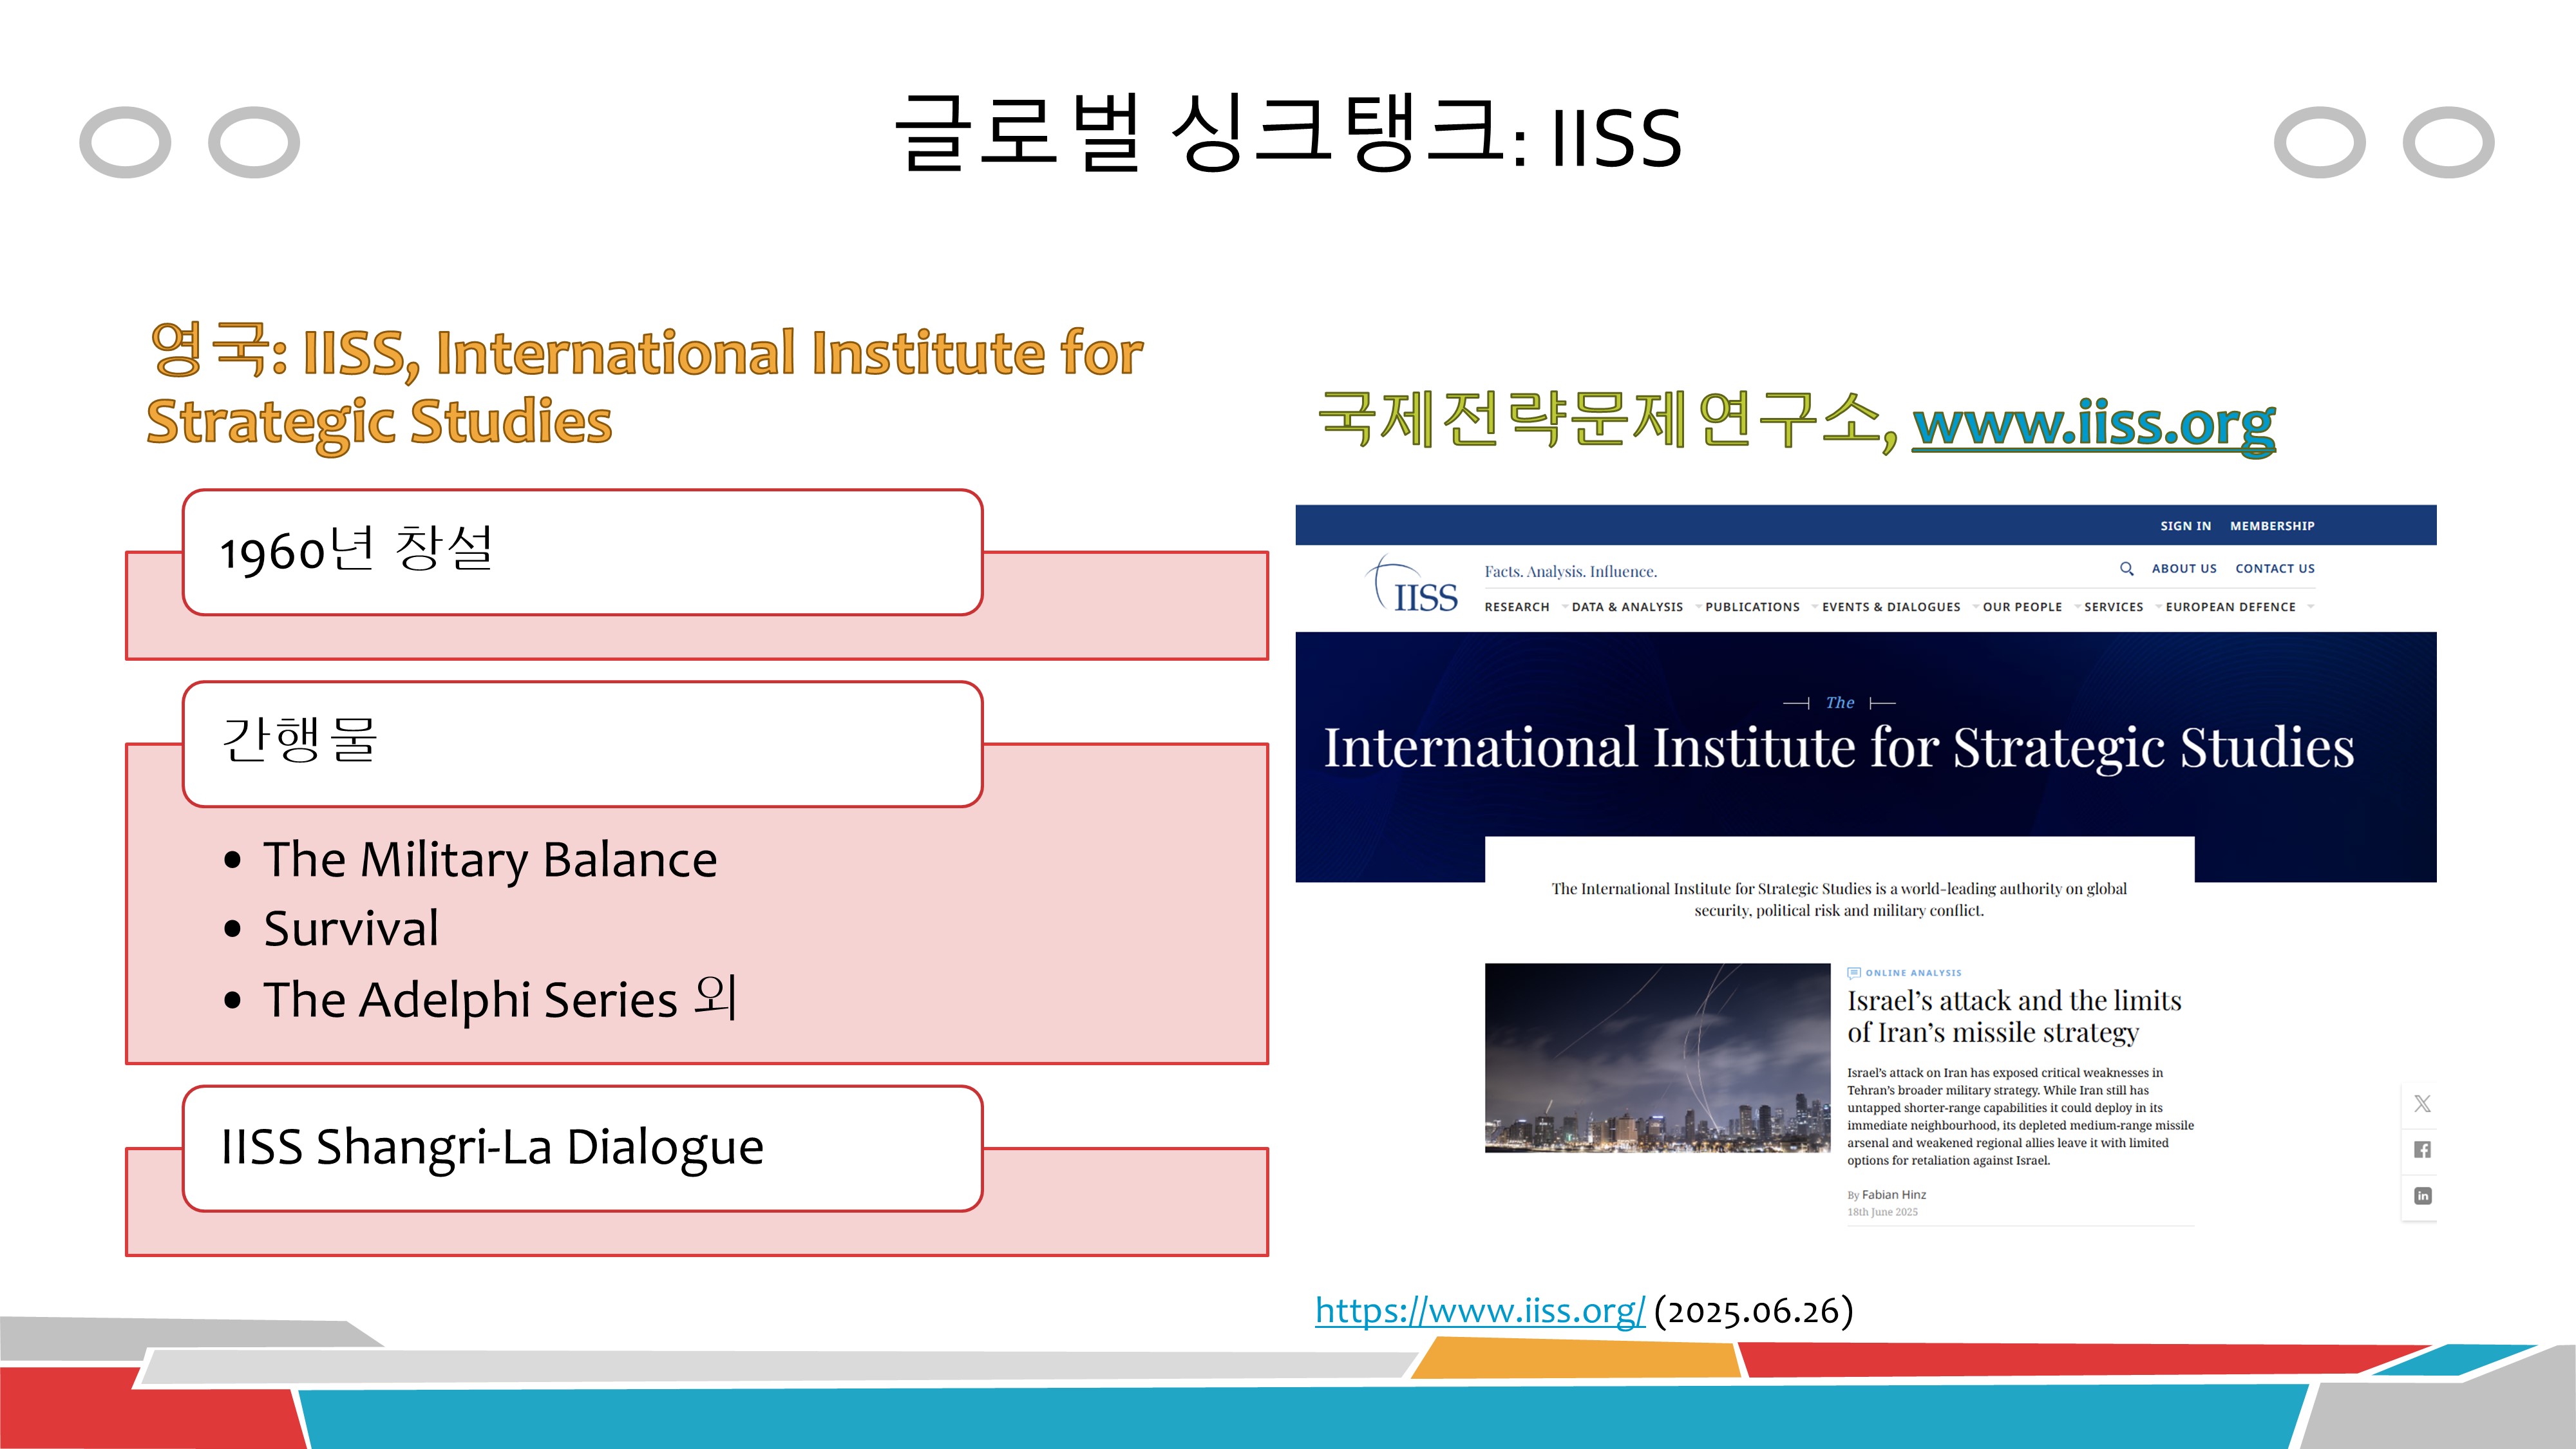This screenshot has height=1449, width=2576.
Task: Click the slide title 글로벌 싱크탱크: IISS
Action: [1288, 134]
